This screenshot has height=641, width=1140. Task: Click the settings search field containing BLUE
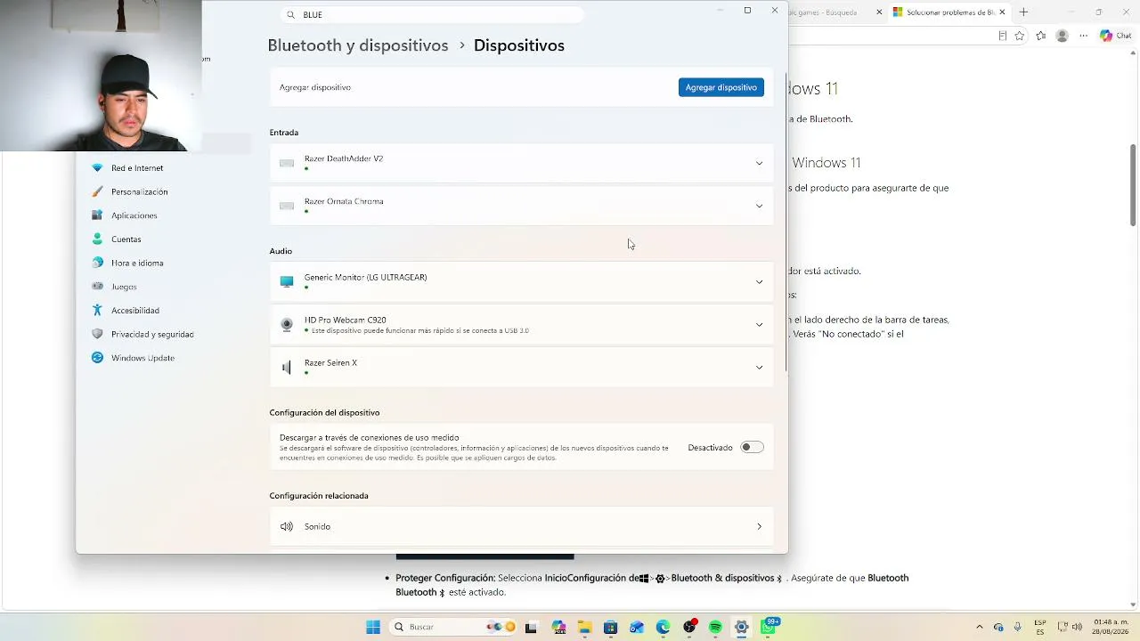pos(432,14)
